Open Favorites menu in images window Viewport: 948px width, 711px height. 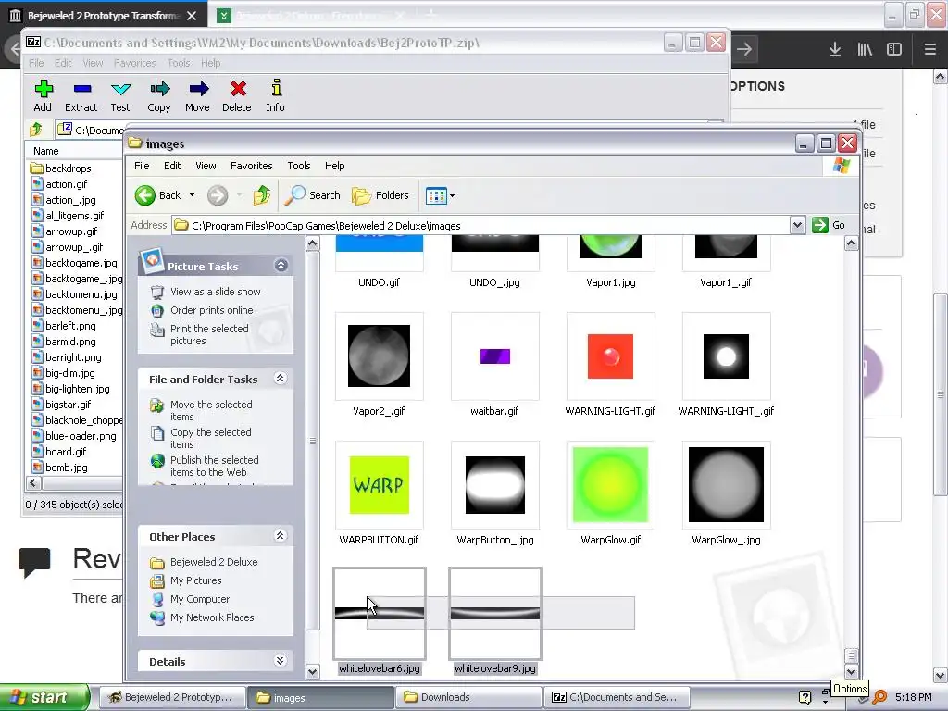click(252, 166)
